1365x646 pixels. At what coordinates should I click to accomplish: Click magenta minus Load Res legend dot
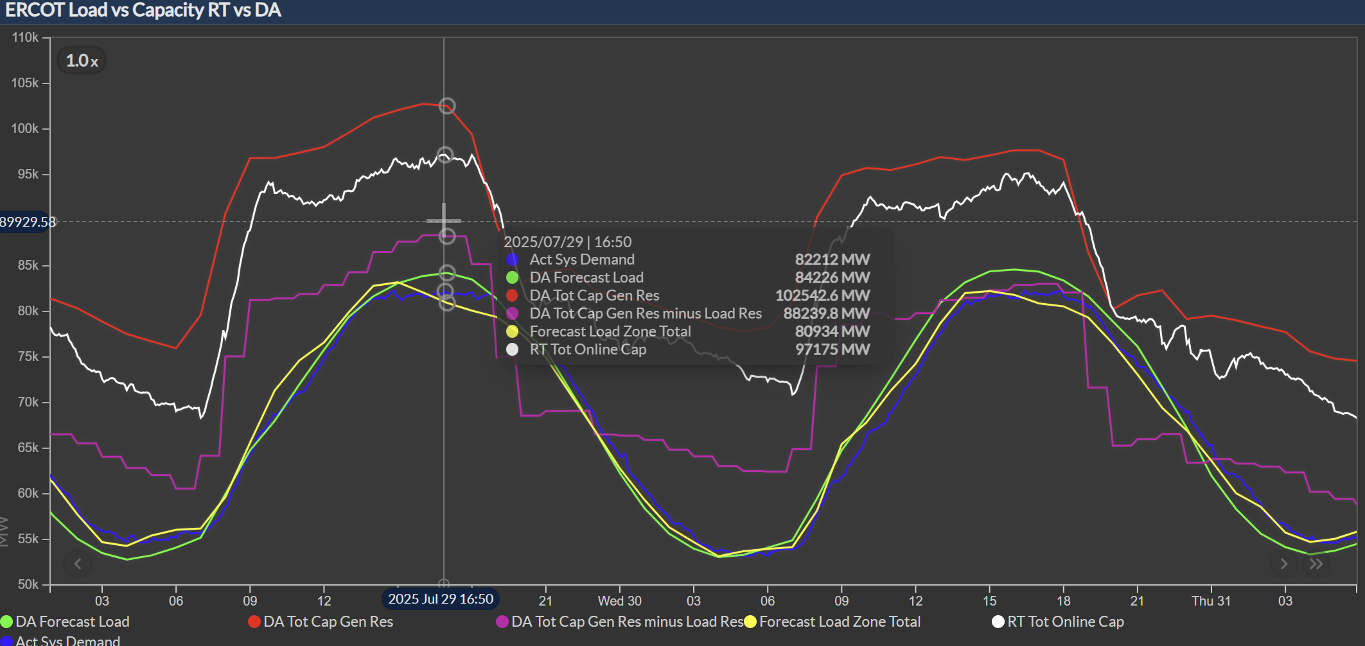click(x=502, y=622)
